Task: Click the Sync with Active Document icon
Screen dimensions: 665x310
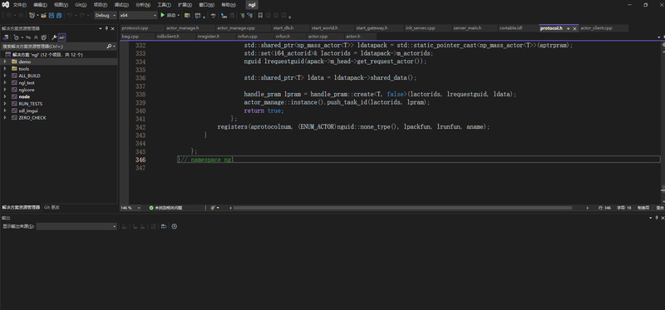Action: (28, 37)
